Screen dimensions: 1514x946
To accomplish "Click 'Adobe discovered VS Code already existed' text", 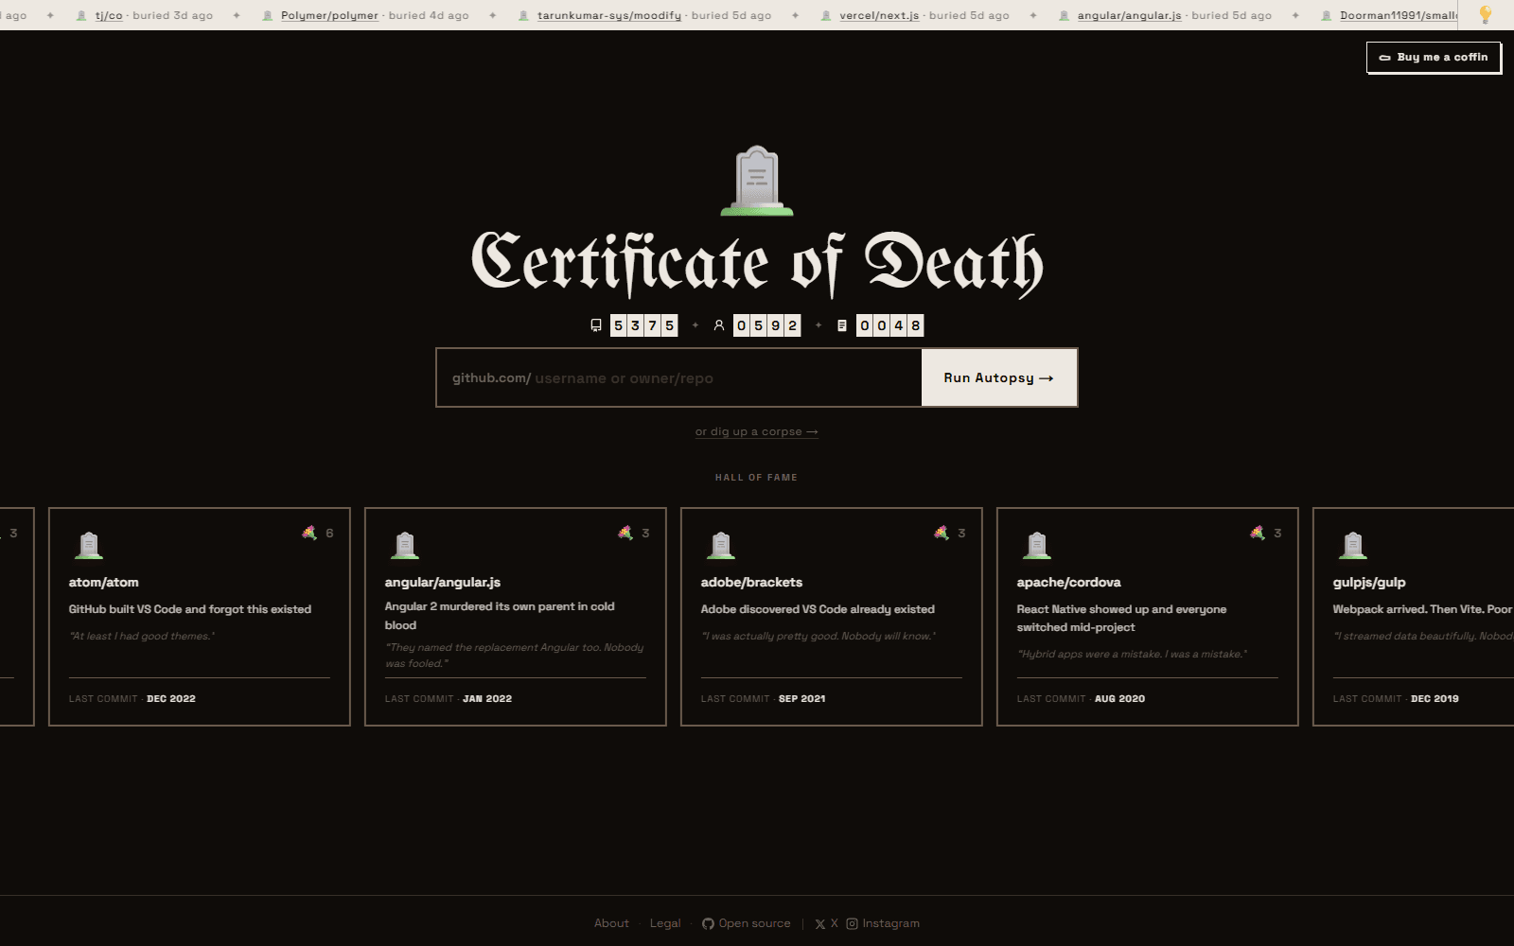I will pos(818,609).
